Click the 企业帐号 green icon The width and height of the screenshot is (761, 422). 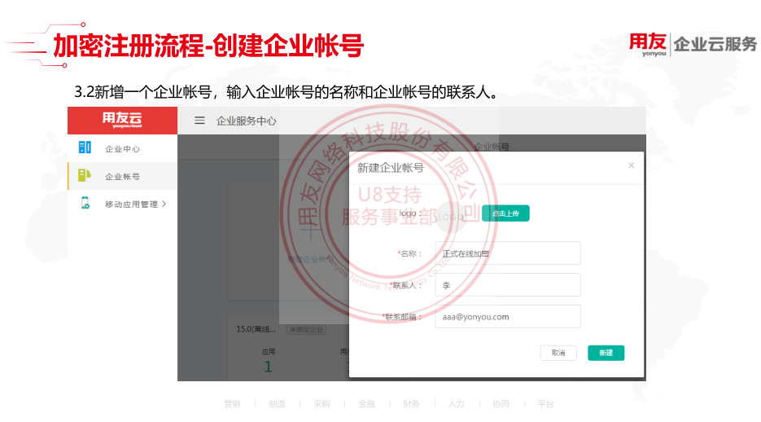[x=85, y=175]
